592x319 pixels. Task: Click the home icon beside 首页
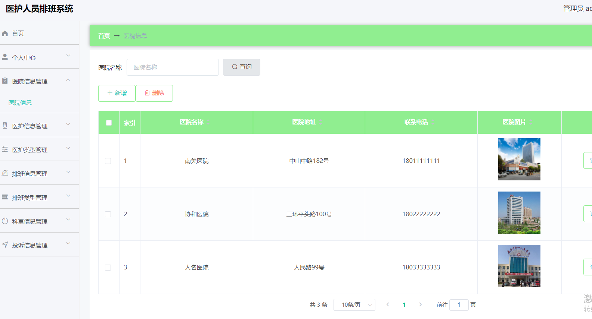[5, 34]
